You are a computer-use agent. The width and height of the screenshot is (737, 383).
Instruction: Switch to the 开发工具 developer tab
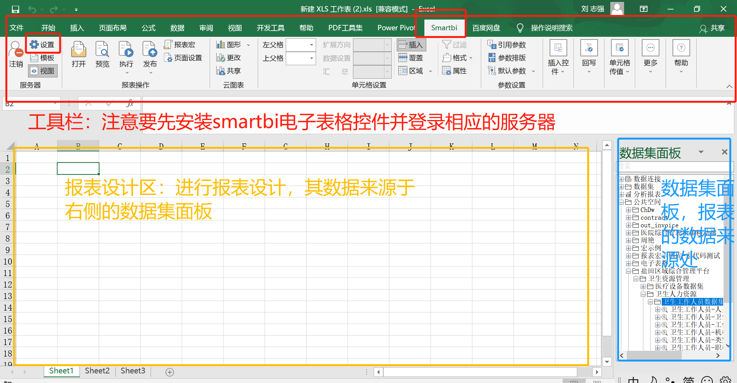[x=271, y=28]
